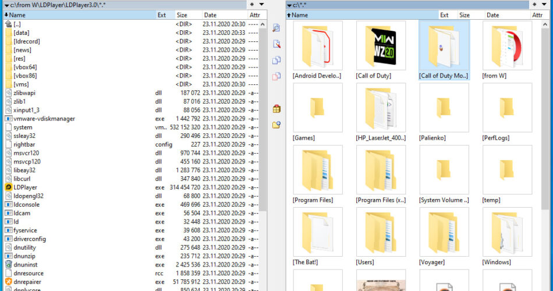Select the Program Files folder thumbnail
This screenshot has height=291, width=553.
tap(317, 170)
